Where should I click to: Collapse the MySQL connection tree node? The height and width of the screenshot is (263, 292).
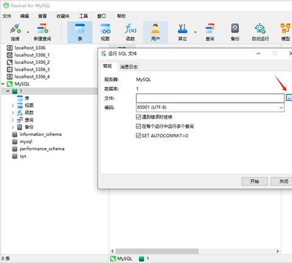3,84
